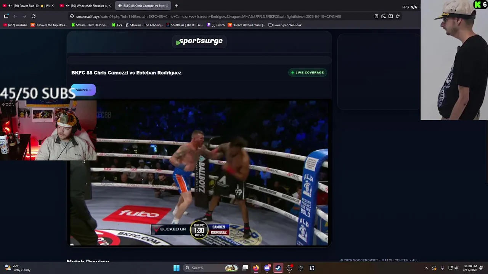The image size is (488, 274).
Task: Mute audio on the Wheelchair Firesales tab
Action: (67, 6)
